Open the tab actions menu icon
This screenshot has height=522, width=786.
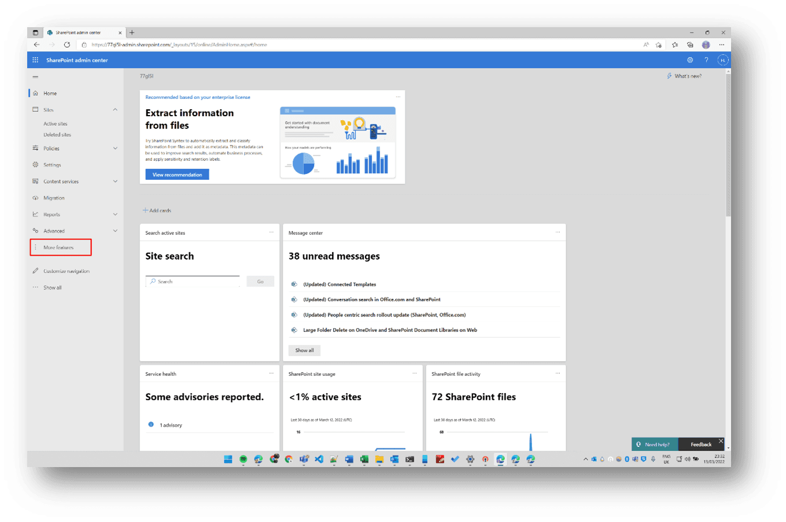click(x=35, y=32)
